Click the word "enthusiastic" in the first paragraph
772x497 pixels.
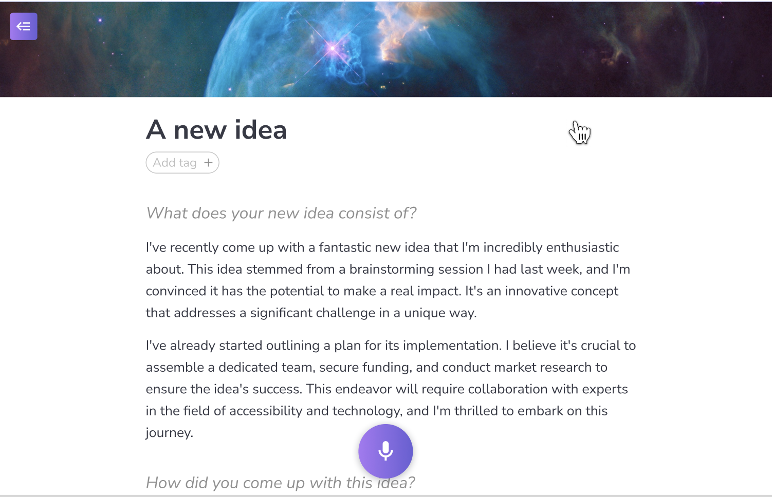click(582, 247)
